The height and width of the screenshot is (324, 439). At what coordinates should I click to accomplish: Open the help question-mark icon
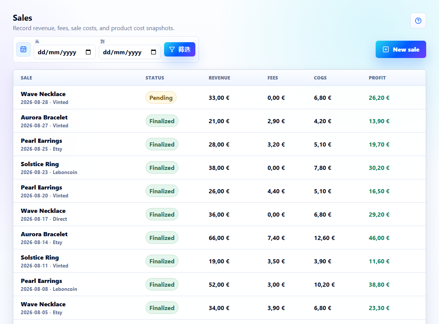click(x=418, y=21)
